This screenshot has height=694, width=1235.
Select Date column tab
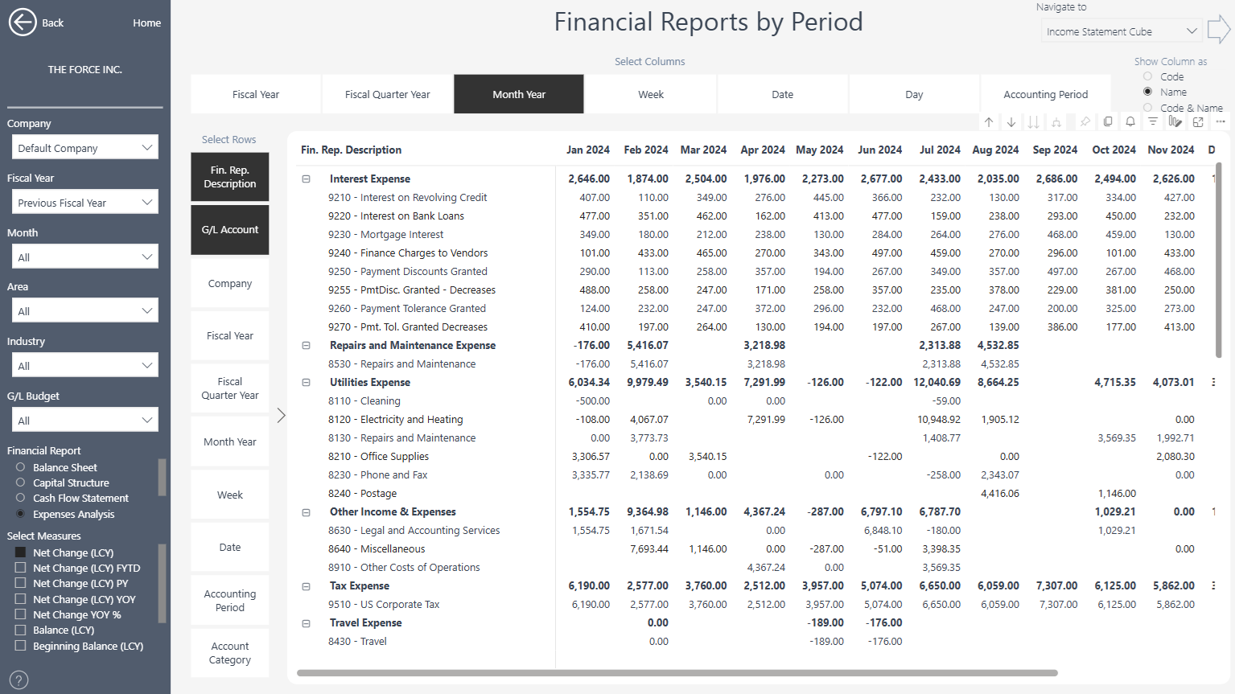click(x=783, y=94)
